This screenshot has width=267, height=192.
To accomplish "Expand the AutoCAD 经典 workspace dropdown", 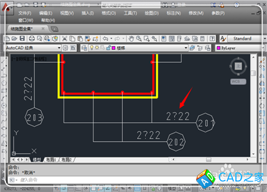I will pyautogui.click(x=33, y=48).
